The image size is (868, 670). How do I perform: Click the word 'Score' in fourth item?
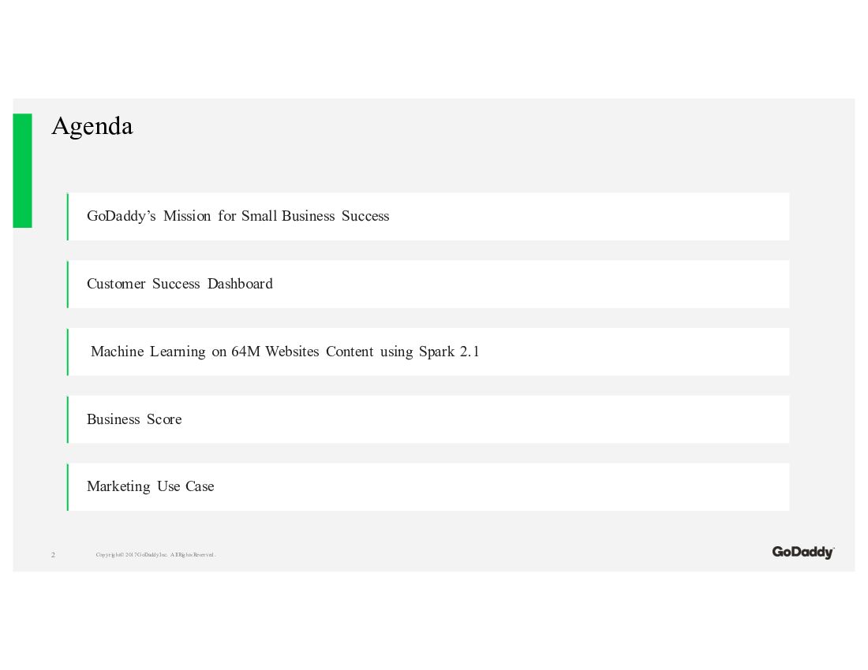164,419
